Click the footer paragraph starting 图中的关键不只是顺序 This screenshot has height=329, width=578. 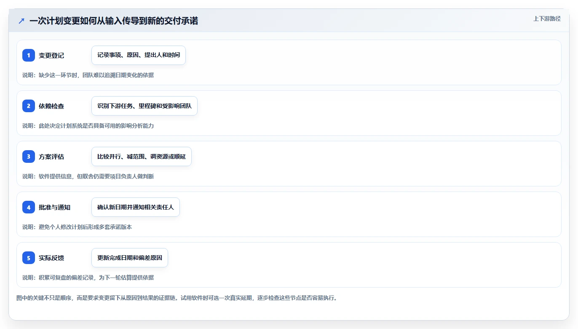177,298
